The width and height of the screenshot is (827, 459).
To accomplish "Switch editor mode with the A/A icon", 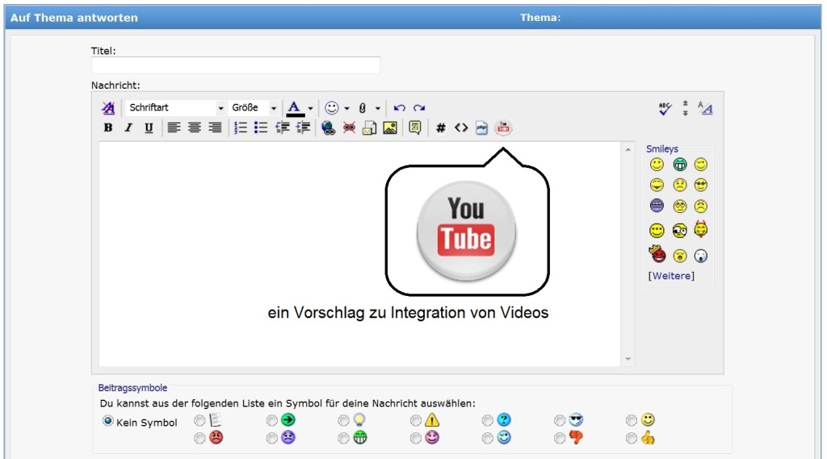I will coord(705,108).
